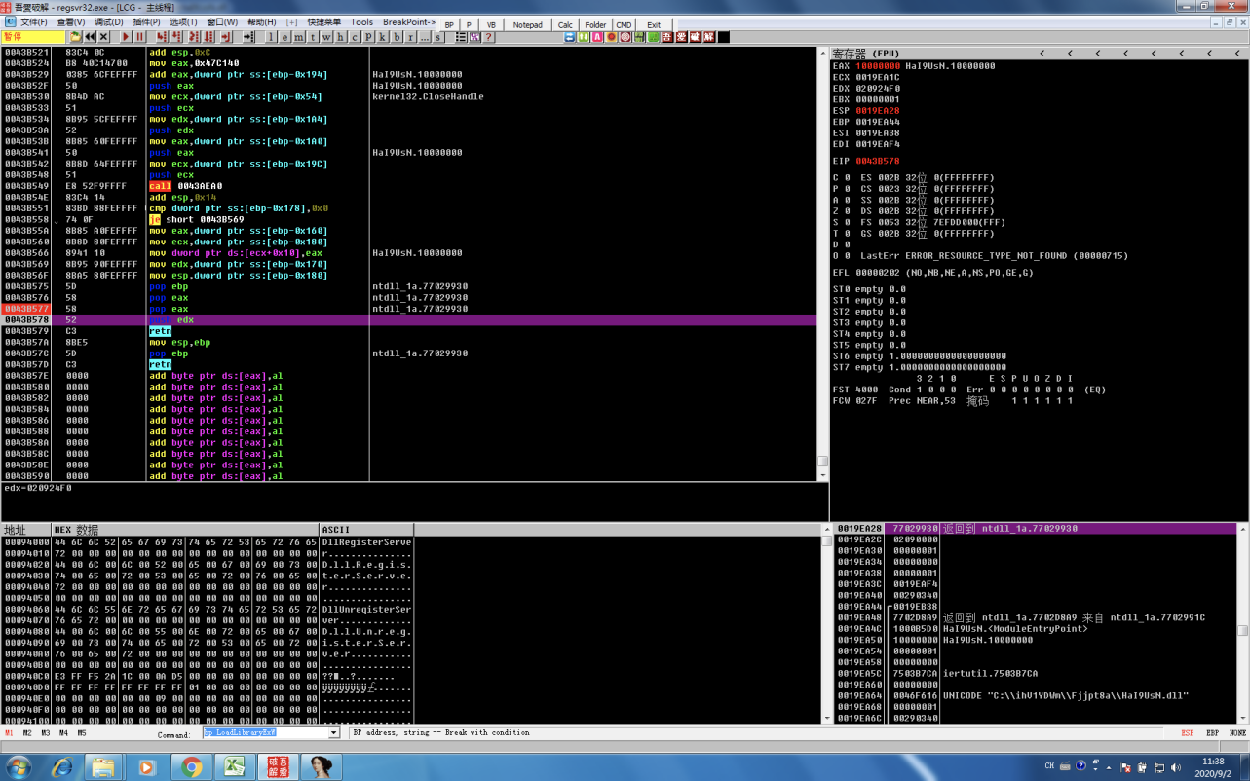Show breakpoints window with 'b' button

(398, 37)
